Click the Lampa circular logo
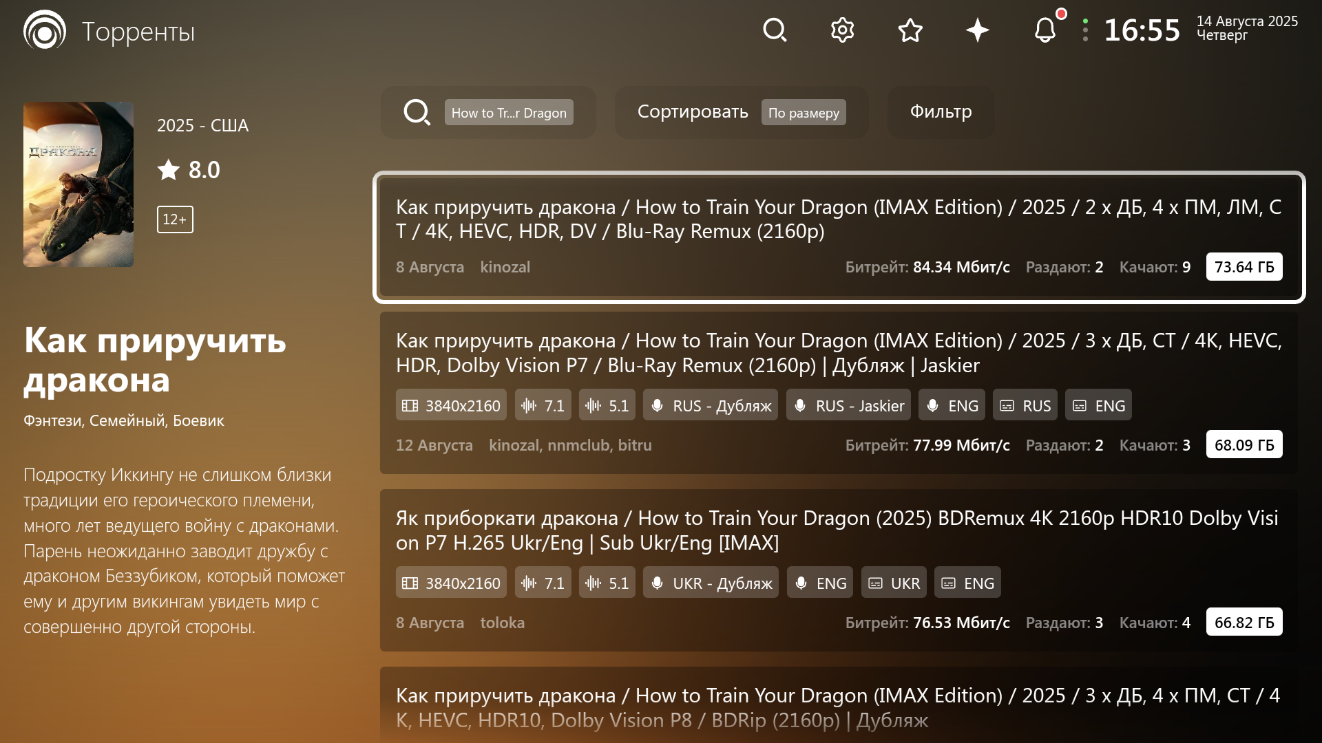 pos(45,30)
